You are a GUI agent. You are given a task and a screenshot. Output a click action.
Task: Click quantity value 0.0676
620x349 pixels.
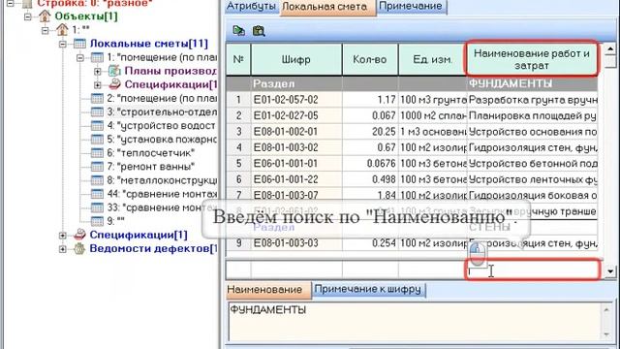tap(370, 164)
